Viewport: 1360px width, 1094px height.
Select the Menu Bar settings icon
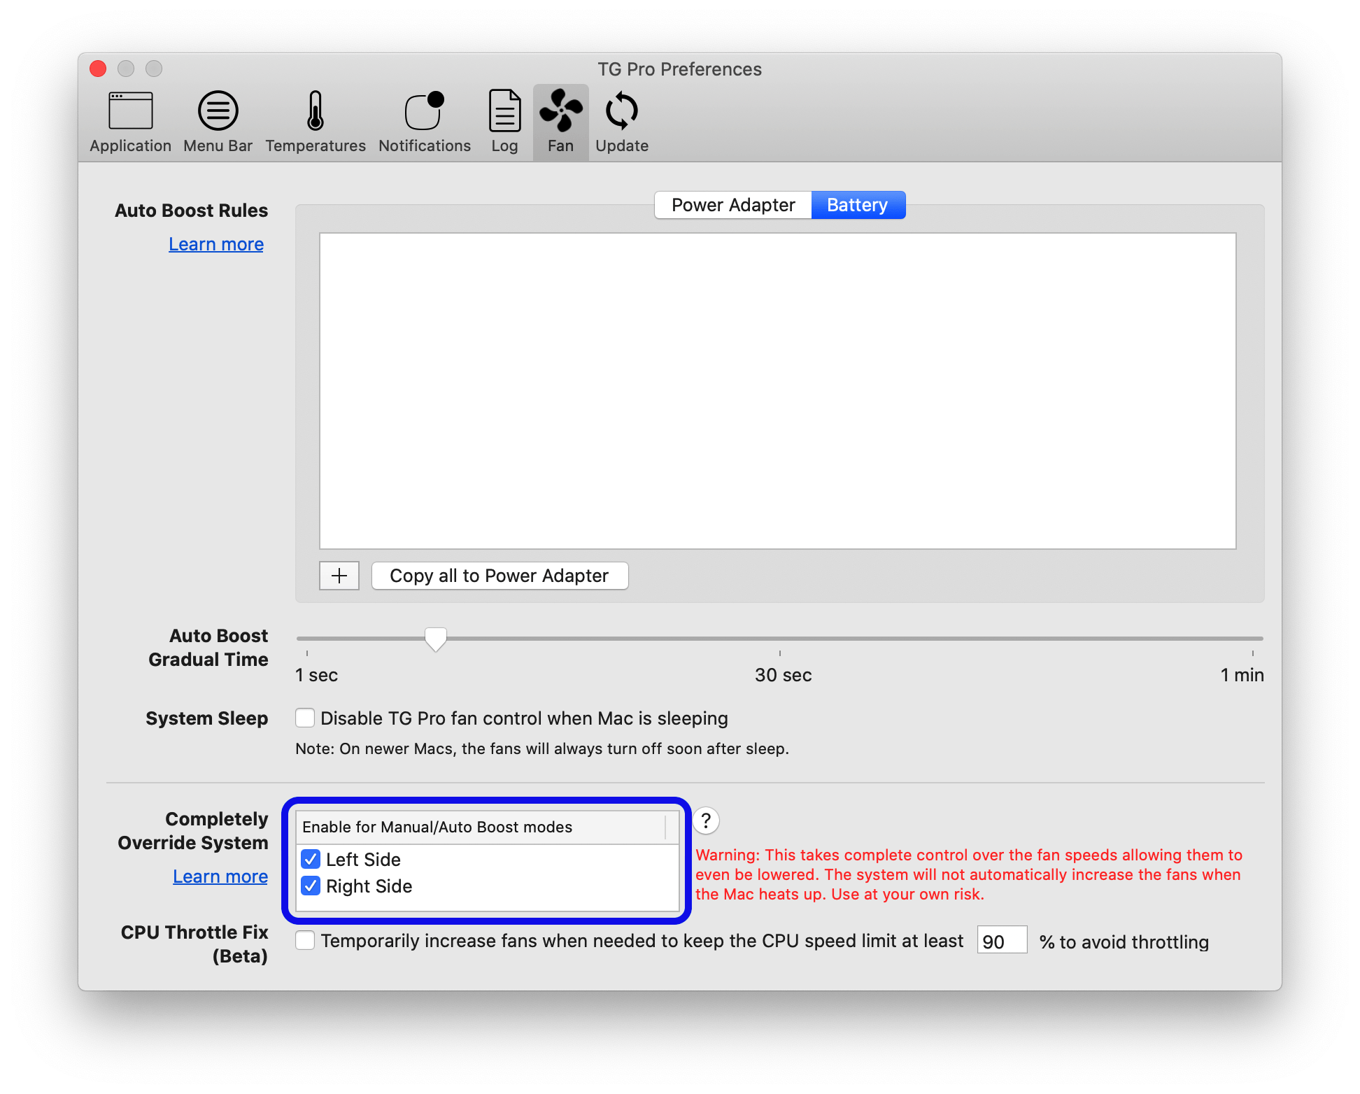(218, 119)
